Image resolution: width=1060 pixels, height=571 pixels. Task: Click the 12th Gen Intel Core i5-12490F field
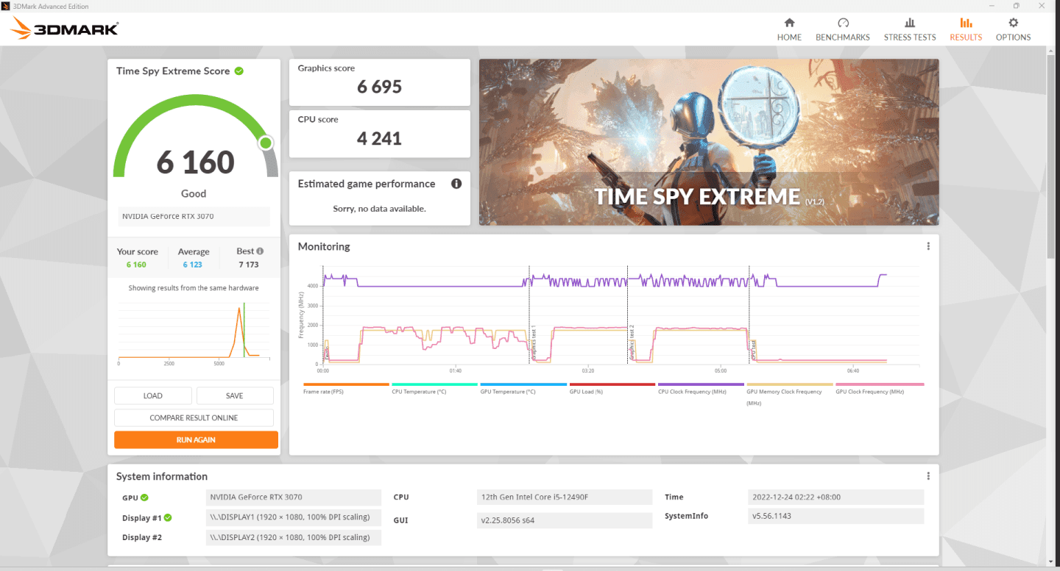click(565, 498)
